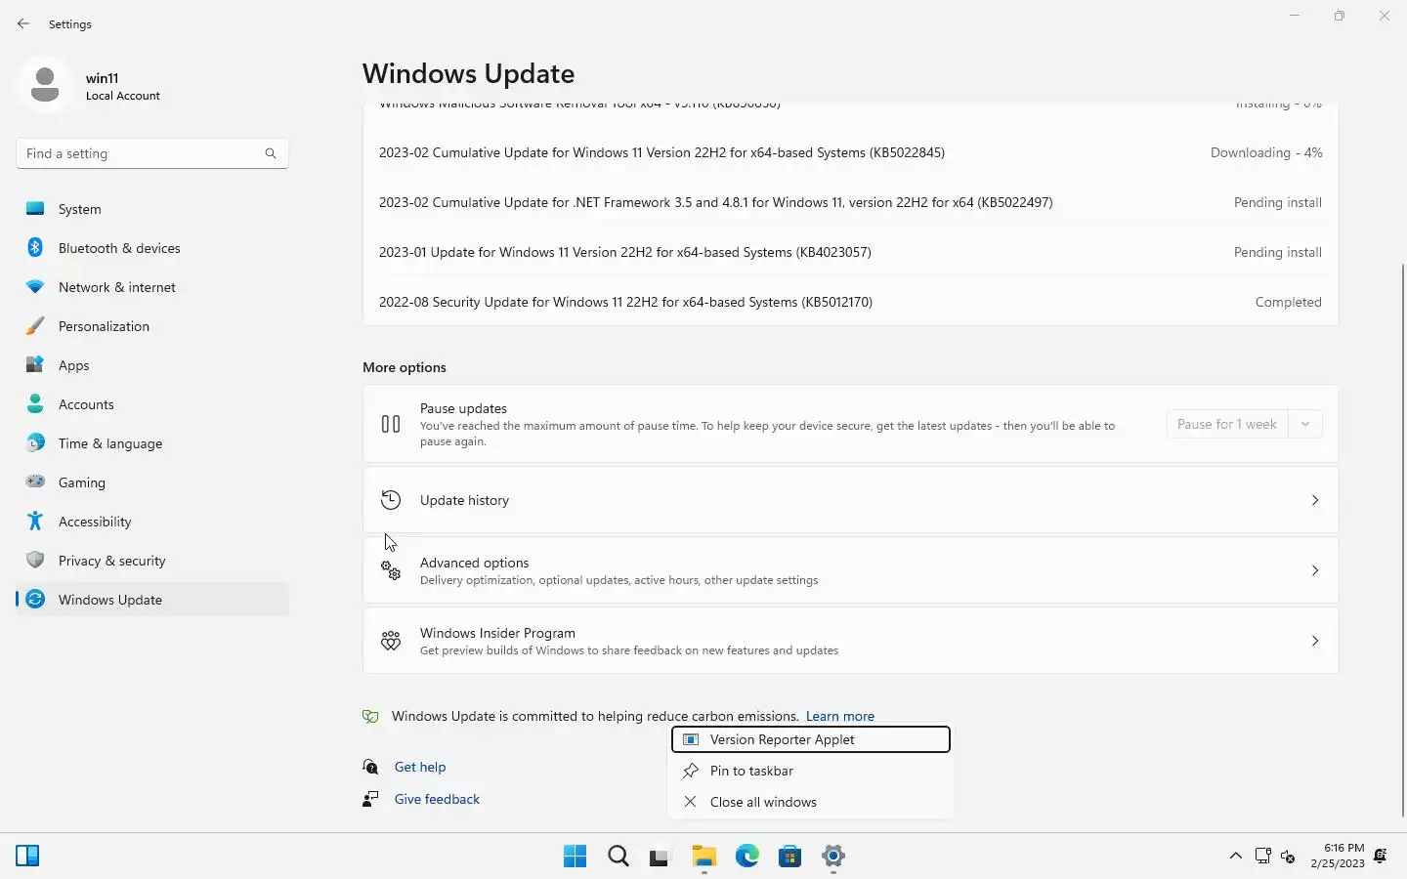Select Version Reporter Applet in jump list

coord(811,739)
